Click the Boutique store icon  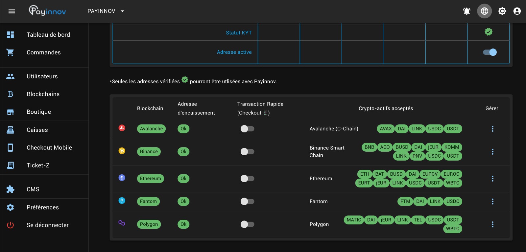click(x=11, y=112)
